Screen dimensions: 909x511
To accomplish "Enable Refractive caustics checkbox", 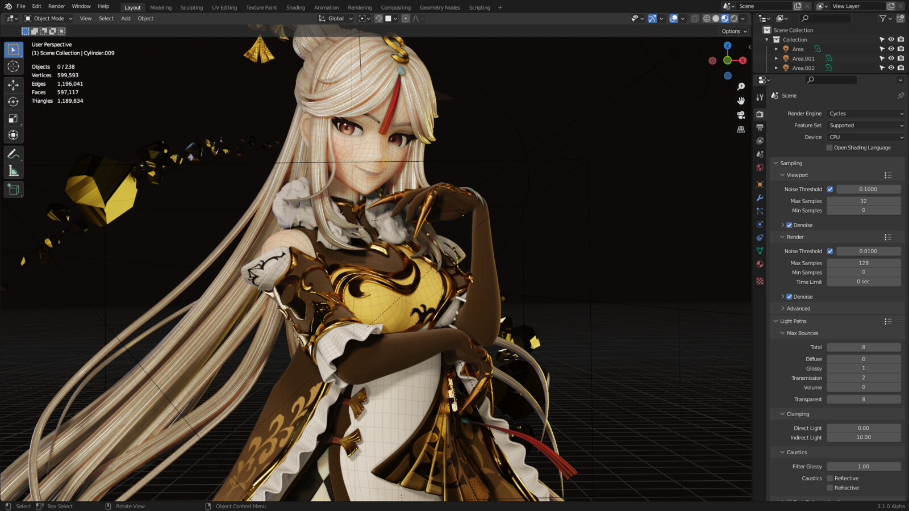I will pyautogui.click(x=830, y=488).
